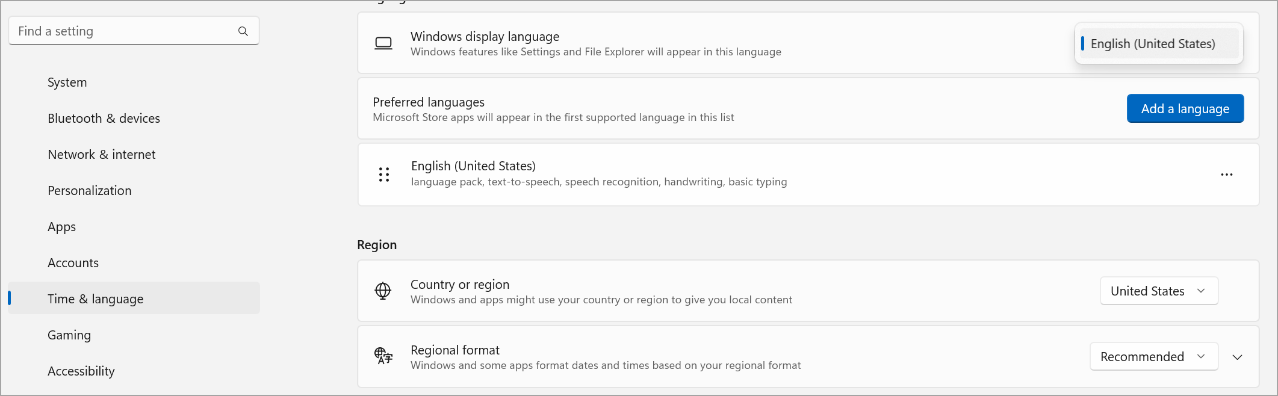1278x396 pixels.
Task: Open the Country or region dropdown showing United States
Action: (1159, 291)
